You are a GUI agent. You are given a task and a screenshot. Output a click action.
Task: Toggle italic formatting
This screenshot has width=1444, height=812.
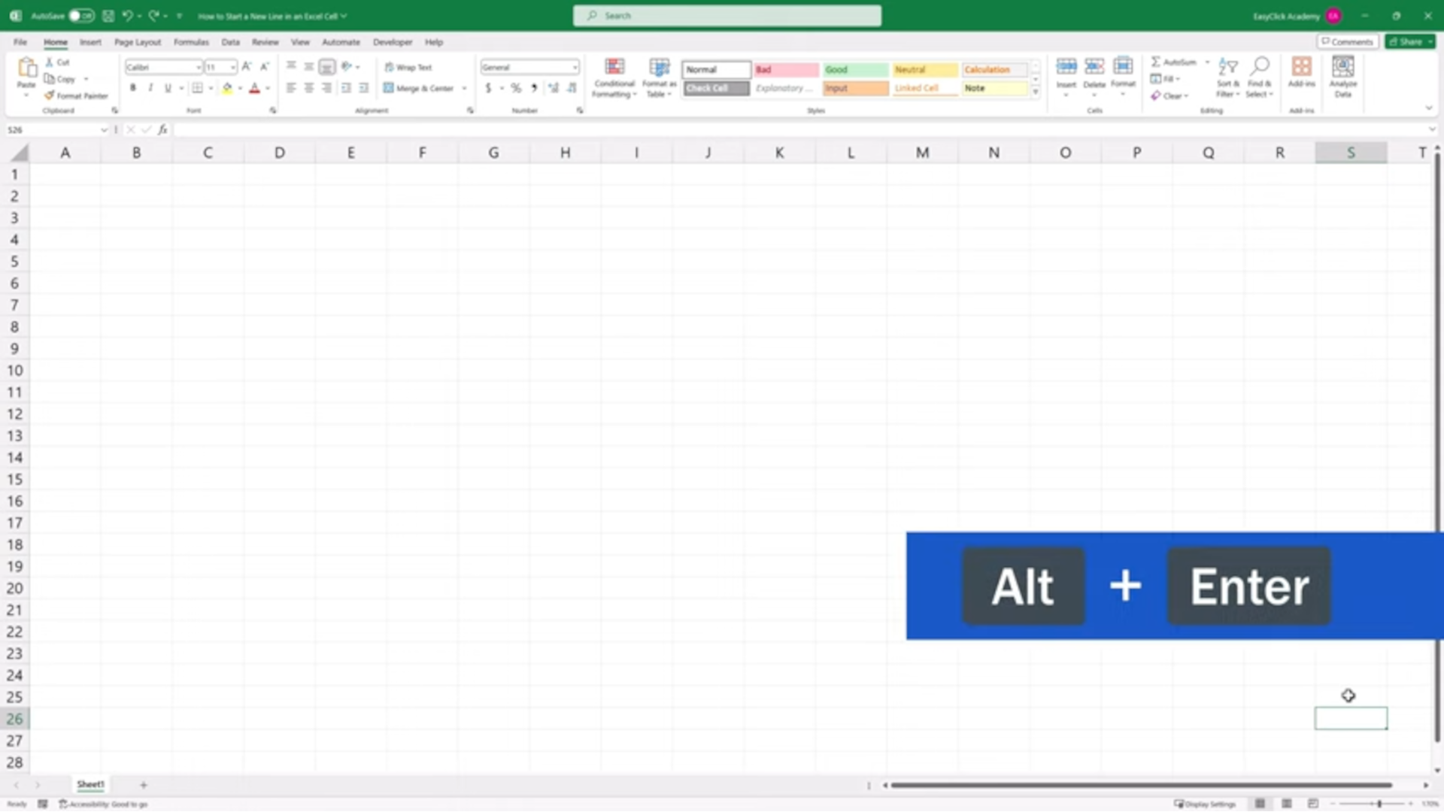[x=149, y=88]
